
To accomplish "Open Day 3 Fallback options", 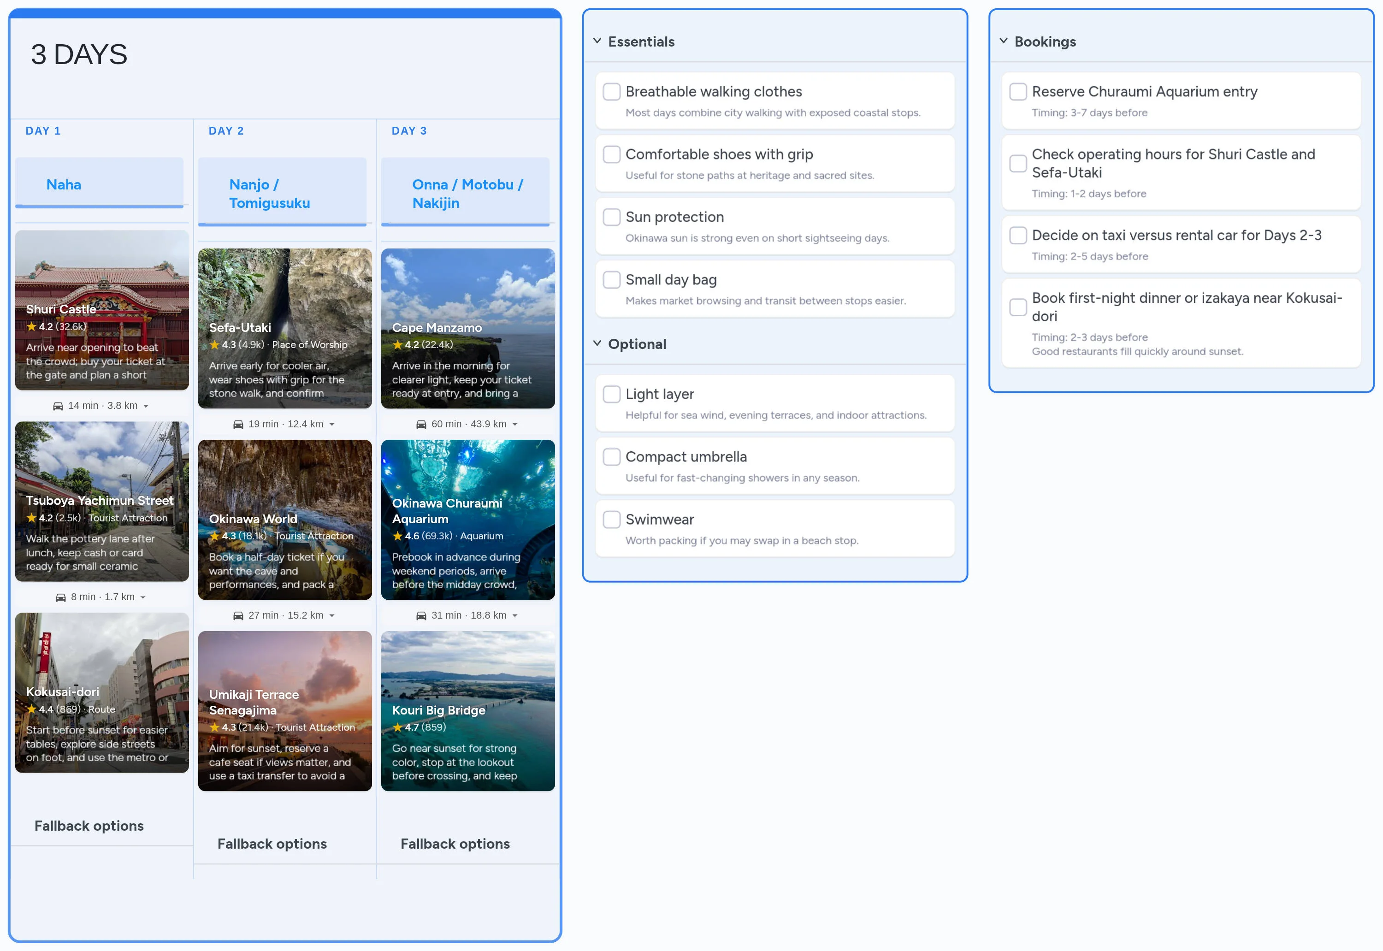I will pos(455,843).
